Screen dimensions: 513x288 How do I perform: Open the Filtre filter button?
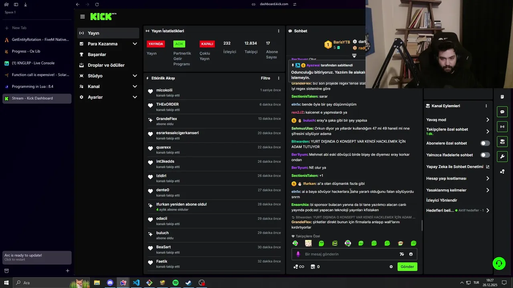click(x=265, y=78)
